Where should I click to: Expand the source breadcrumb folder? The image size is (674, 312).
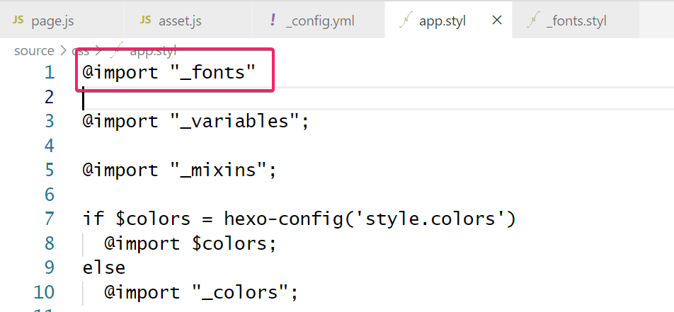click(x=33, y=51)
